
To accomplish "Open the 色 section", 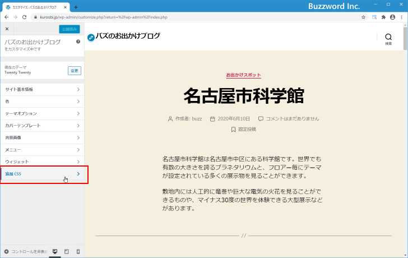I will [x=42, y=102].
